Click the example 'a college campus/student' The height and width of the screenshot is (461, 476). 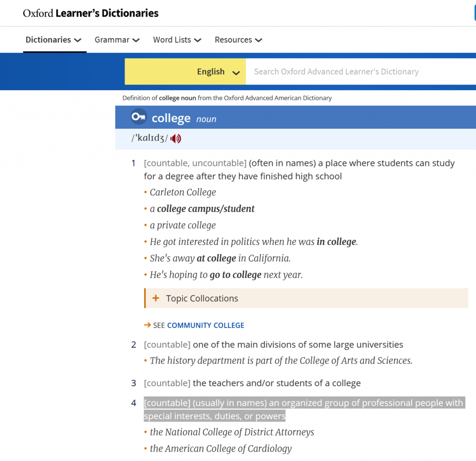(202, 209)
